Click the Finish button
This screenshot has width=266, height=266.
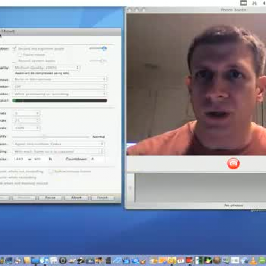click(x=103, y=197)
